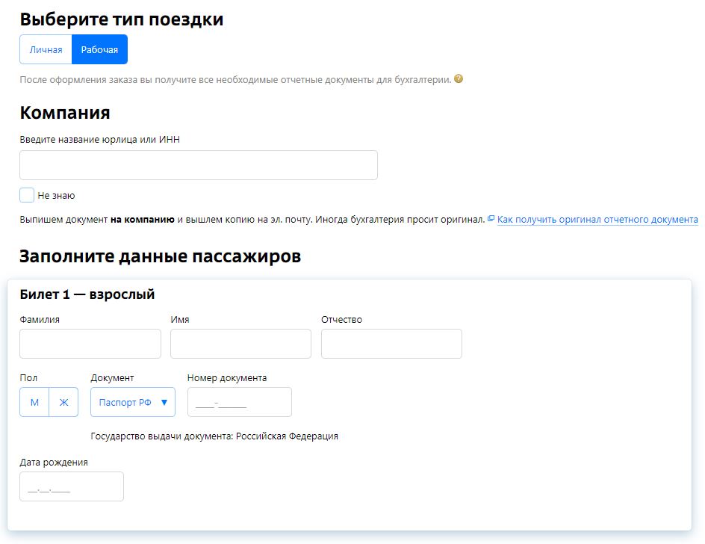Viewport: 705px width, 544px height.
Task: Choose female gender Ж
Action: (63, 402)
